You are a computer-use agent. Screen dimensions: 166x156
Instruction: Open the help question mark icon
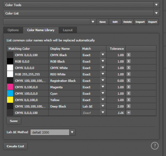point(155,146)
